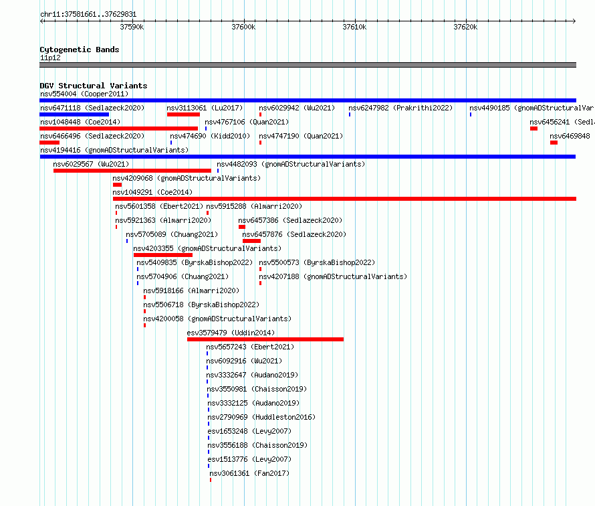Select the red bar under nsv6457876
595x506 pixels.
tap(251, 241)
